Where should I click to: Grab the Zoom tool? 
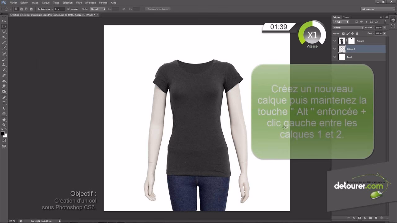(x=4, y=124)
